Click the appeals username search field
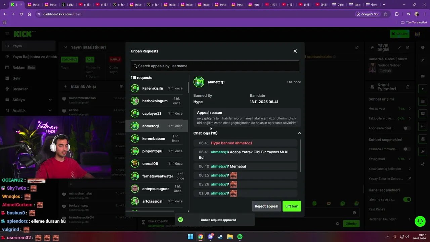 coord(215,66)
